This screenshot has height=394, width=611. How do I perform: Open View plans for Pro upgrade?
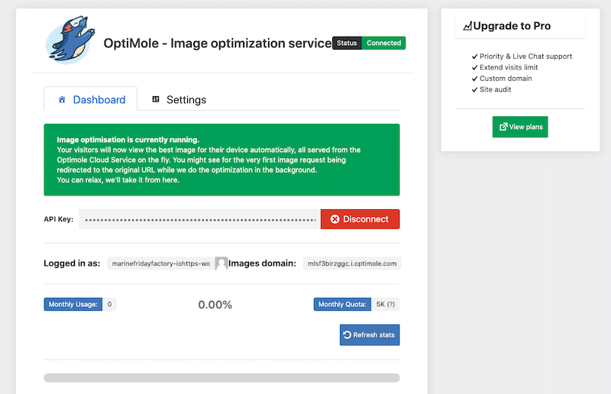point(520,127)
